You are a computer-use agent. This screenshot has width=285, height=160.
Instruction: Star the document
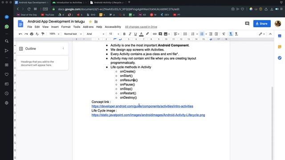(x=90, y=22)
